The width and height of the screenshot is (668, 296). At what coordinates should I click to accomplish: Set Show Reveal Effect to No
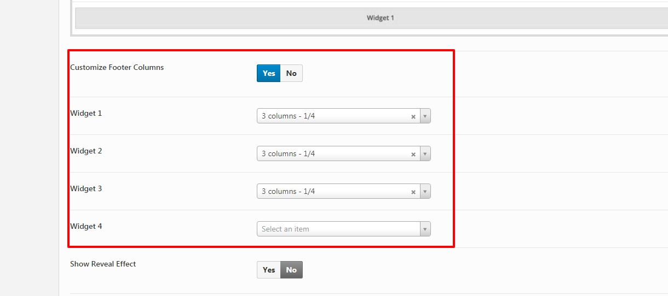click(291, 270)
